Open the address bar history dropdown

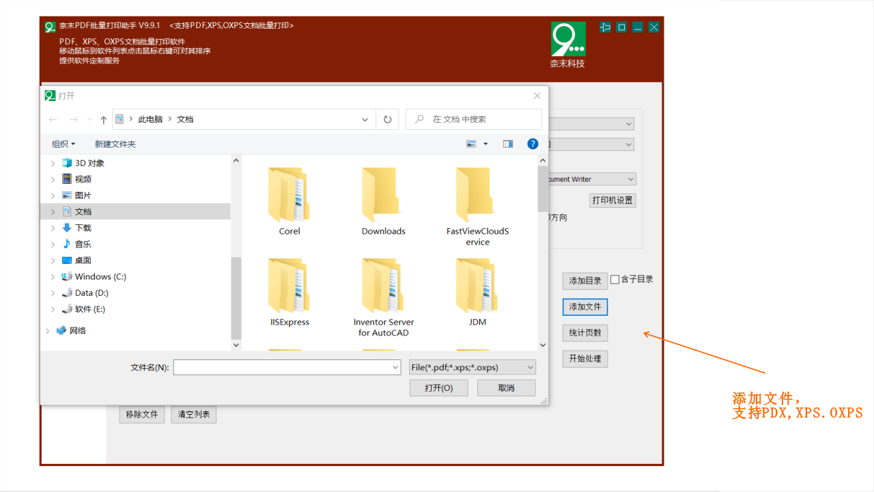click(365, 120)
